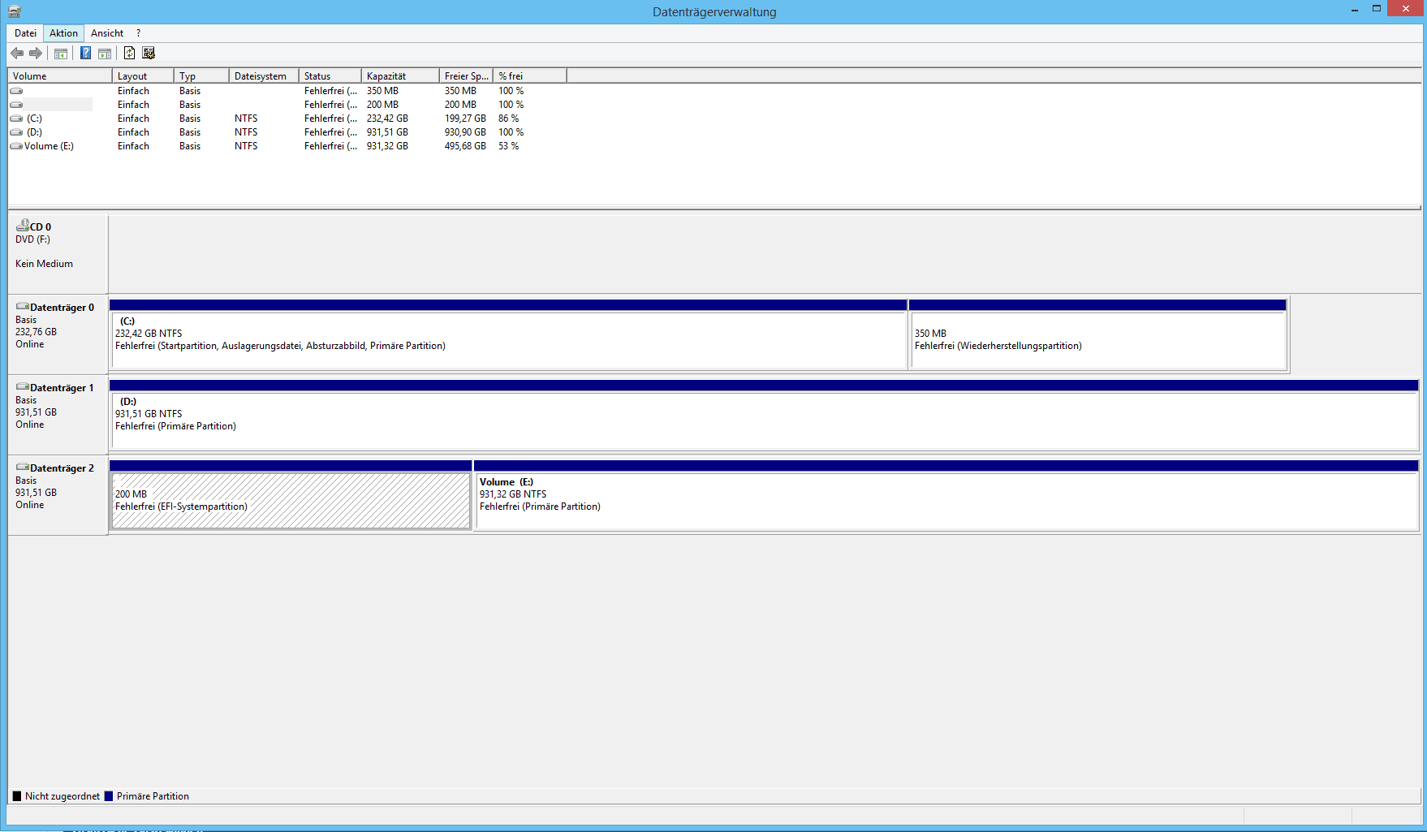
Task: Open the Ansicht menu
Action: [107, 33]
